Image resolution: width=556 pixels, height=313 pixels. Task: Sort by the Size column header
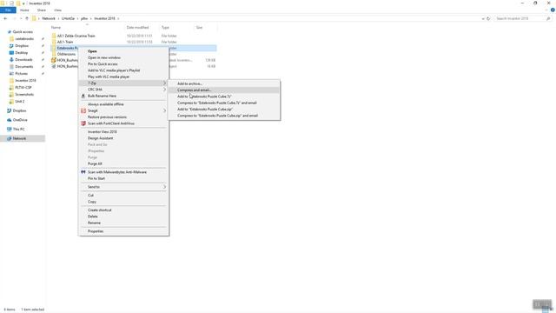coord(199,28)
